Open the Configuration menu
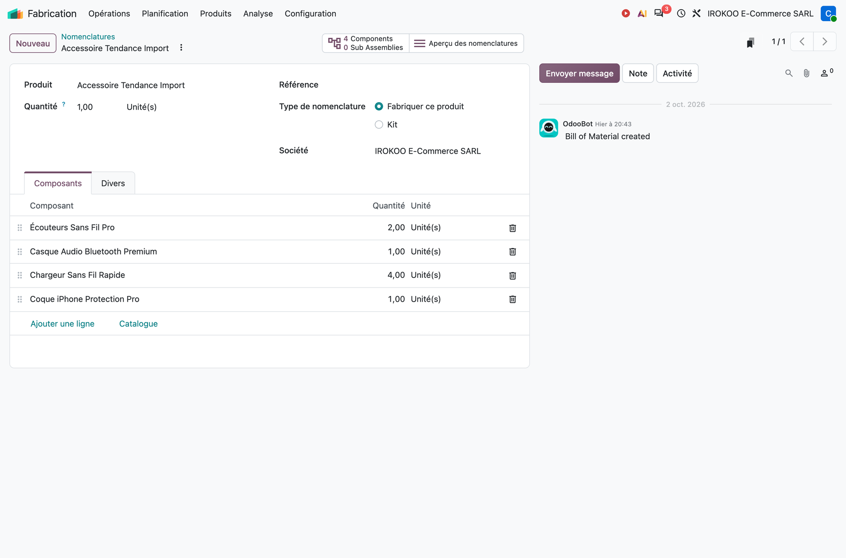846x558 pixels. (x=310, y=14)
